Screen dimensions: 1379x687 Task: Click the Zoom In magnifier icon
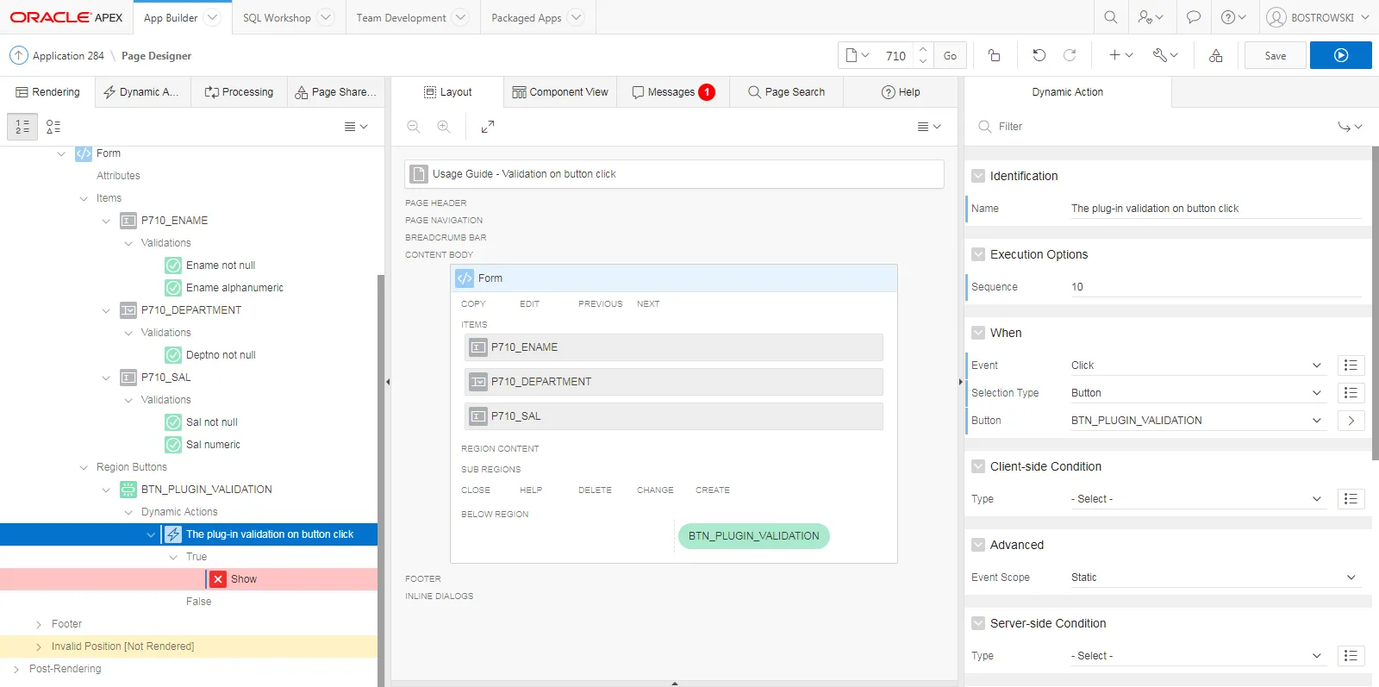444,127
